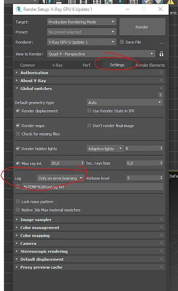Open the Render Elements tab
The image size is (178, 291).
[x=150, y=65]
